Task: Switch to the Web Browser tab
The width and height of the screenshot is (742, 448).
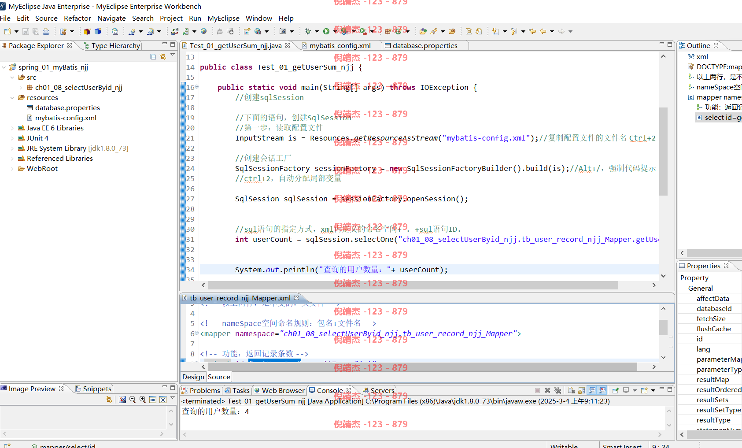Action: coord(279,390)
